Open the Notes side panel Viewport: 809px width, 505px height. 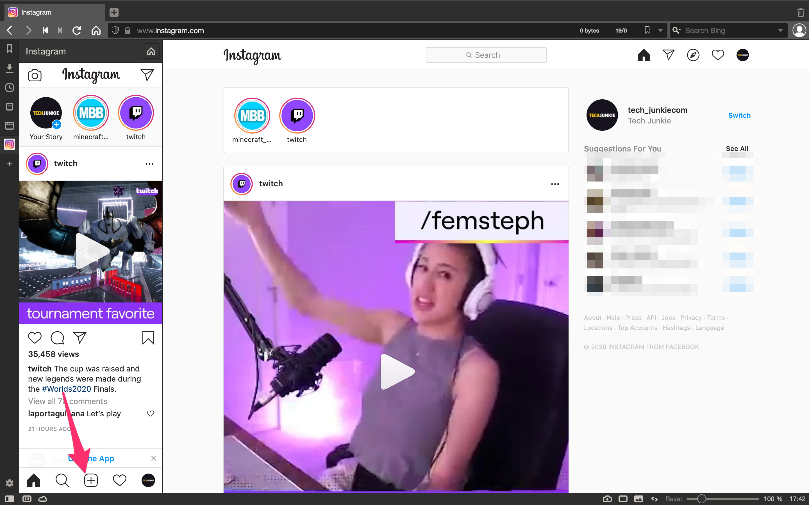[x=9, y=107]
